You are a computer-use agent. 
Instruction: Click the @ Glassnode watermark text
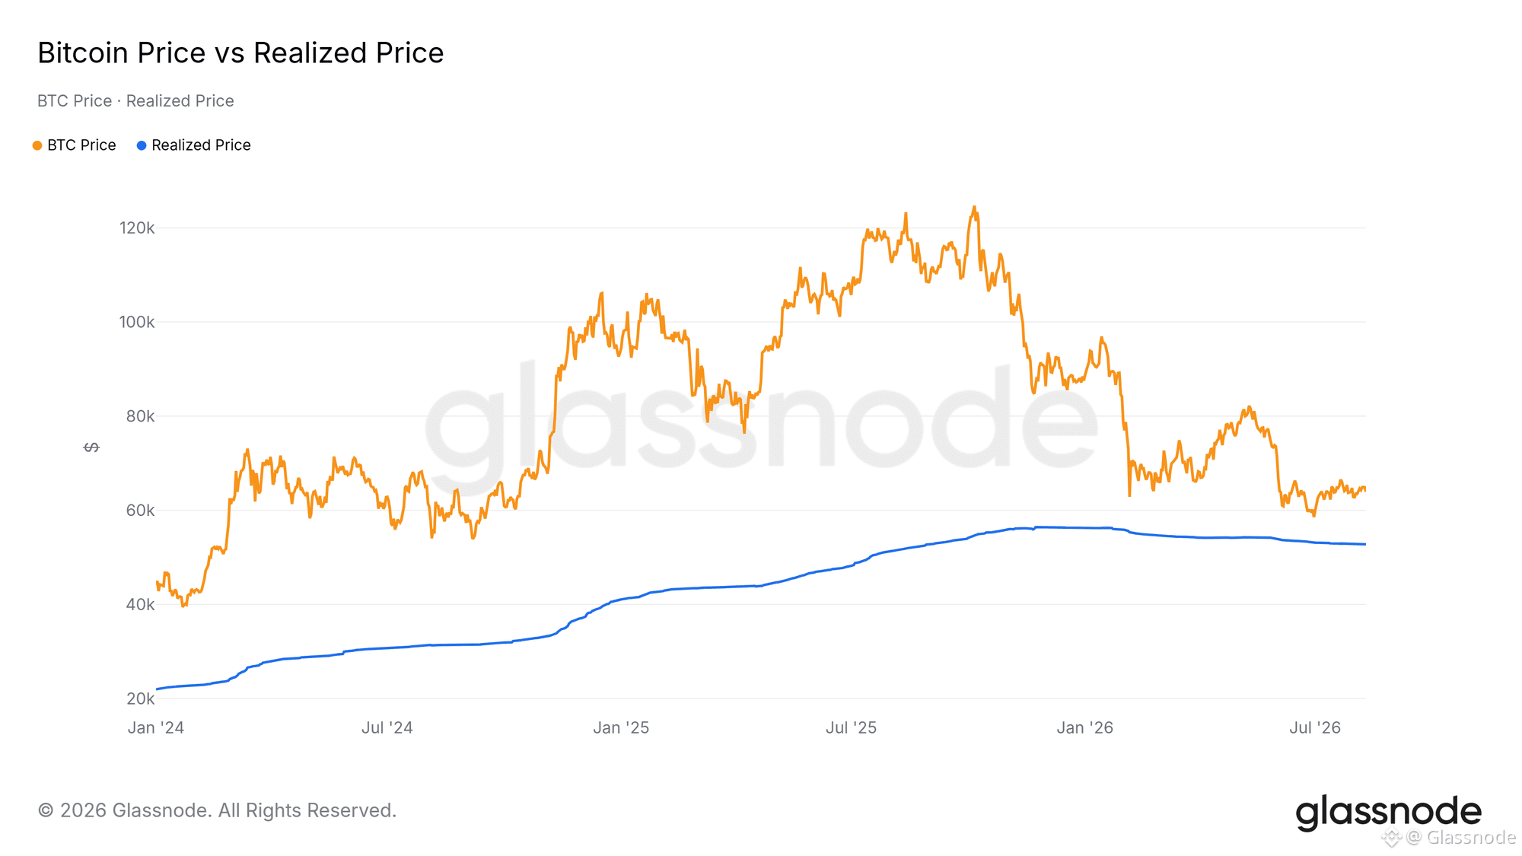click(1461, 838)
